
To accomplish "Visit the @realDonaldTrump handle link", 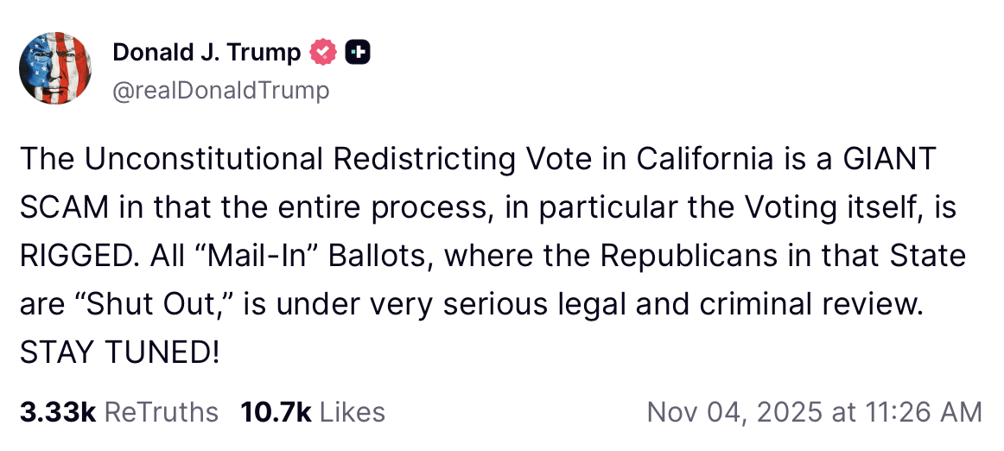I will click(220, 90).
